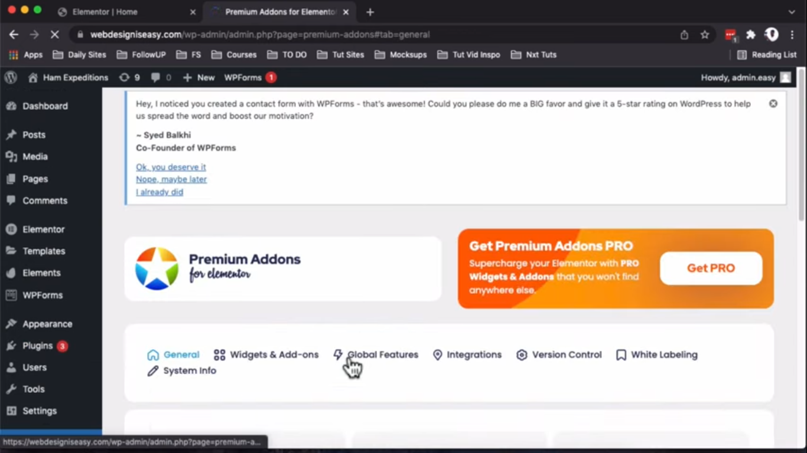Click the WordPress logo in admin bar

coord(10,77)
